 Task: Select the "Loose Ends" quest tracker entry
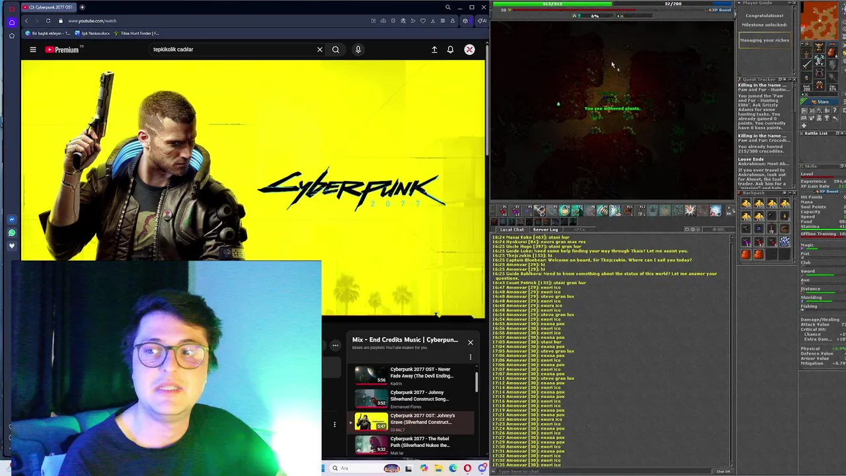(x=751, y=159)
